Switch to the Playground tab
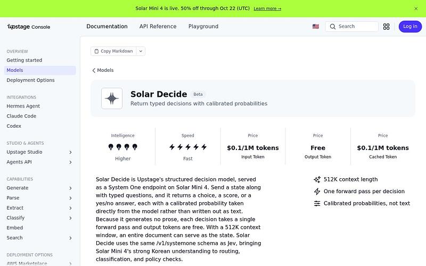426x266 pixels. pos(203,26)
